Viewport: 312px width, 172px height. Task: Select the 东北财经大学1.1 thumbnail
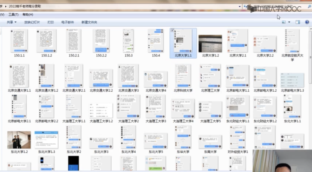tap(238, 106)
